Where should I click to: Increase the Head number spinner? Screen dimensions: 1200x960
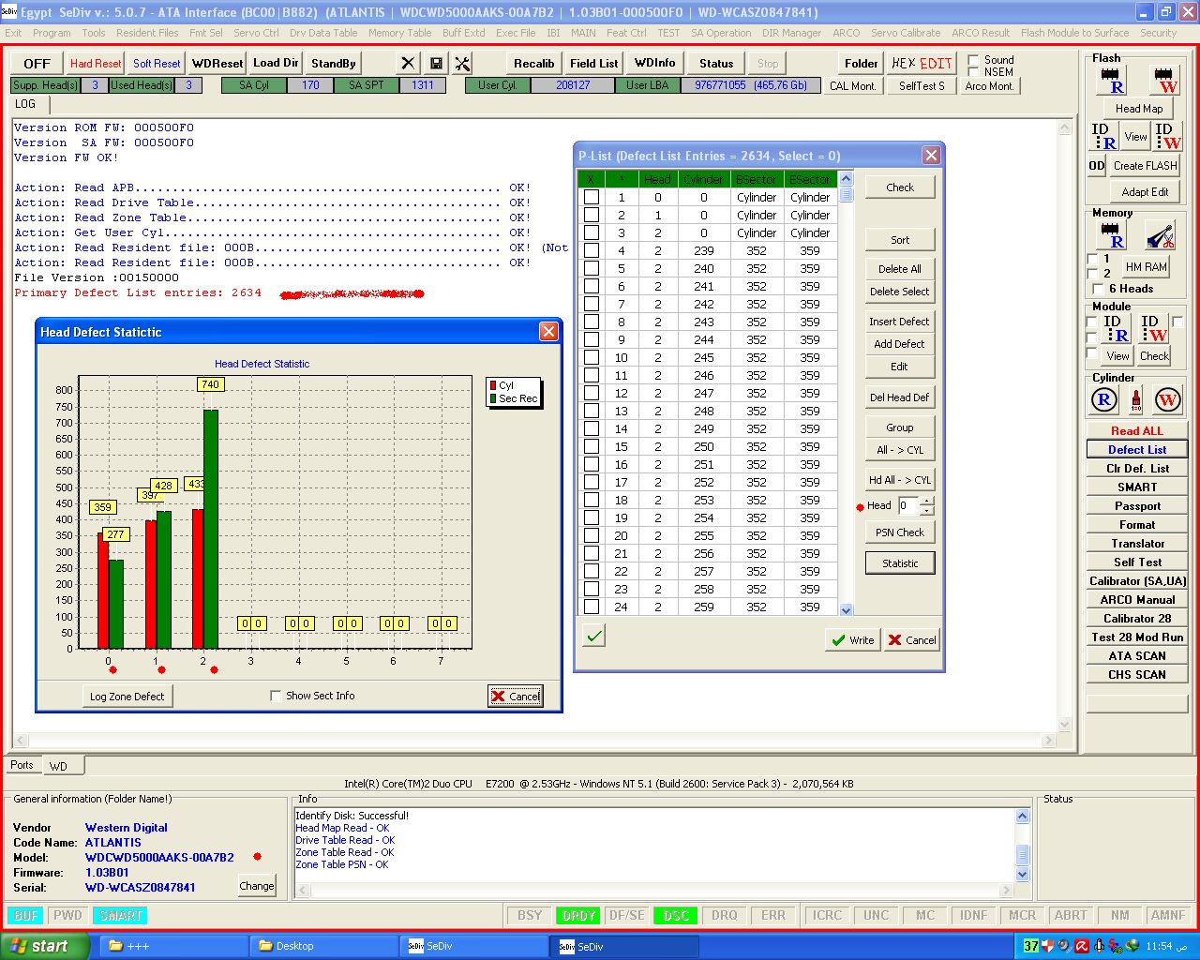click(x=927, y=502)
